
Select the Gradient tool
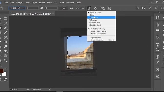6,42
